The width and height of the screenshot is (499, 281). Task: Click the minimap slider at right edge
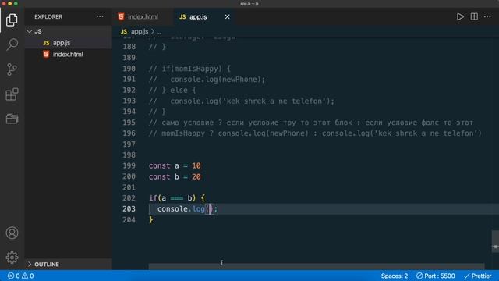495,241
